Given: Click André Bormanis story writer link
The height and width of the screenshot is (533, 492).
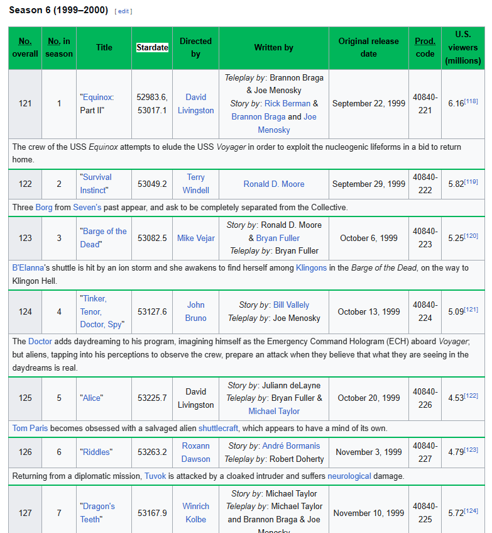Looking at the screenshot, I should point(291,446).
